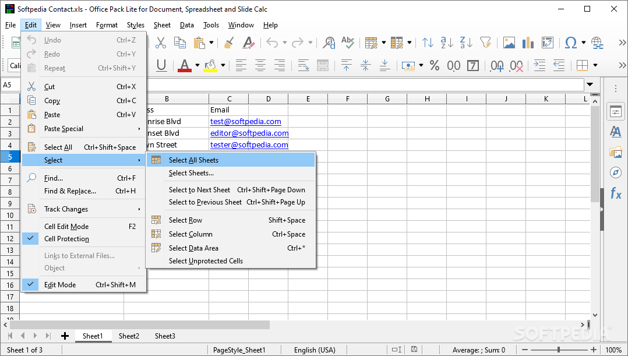Open the sidebar Properties panel

(616, 112)
